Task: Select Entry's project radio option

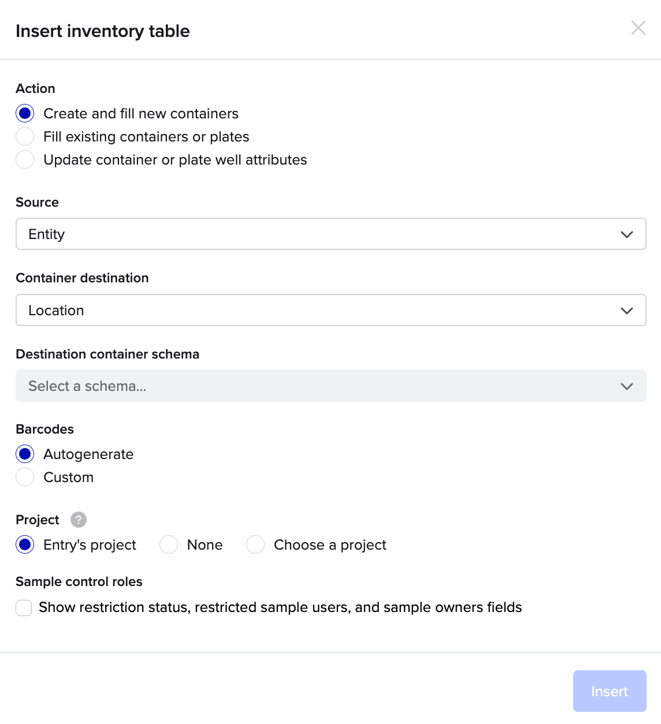Action: coord(25,544)
